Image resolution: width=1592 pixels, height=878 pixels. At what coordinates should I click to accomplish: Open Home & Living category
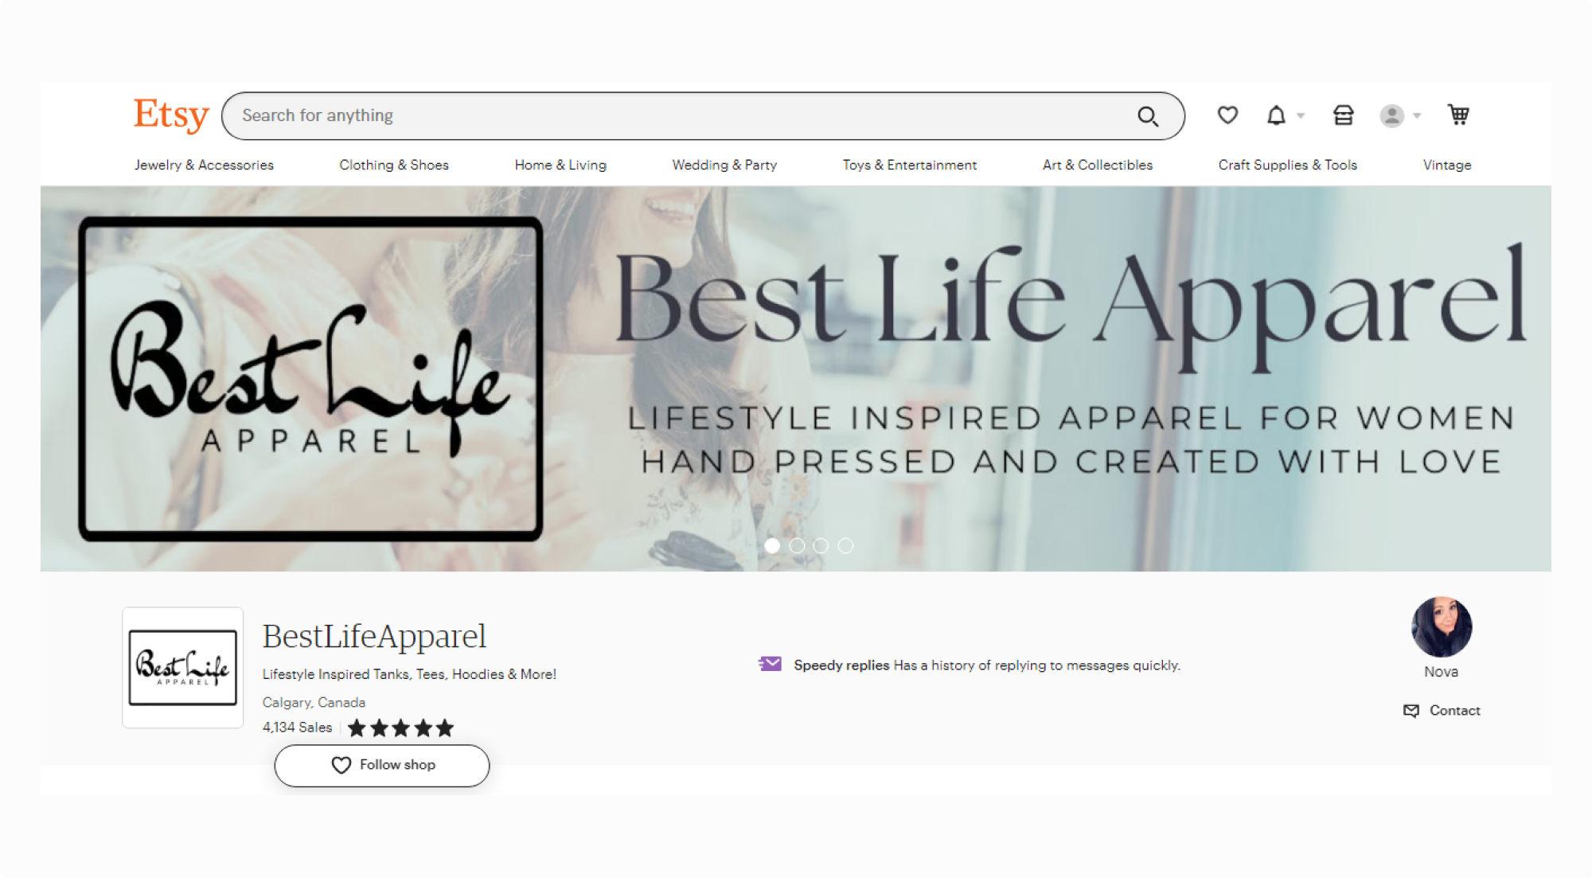pos(560,165)
